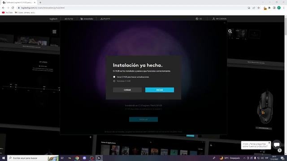The image size is (287, 161).
Task: Open MI CUENTA account link
Action: click(219, 19)
